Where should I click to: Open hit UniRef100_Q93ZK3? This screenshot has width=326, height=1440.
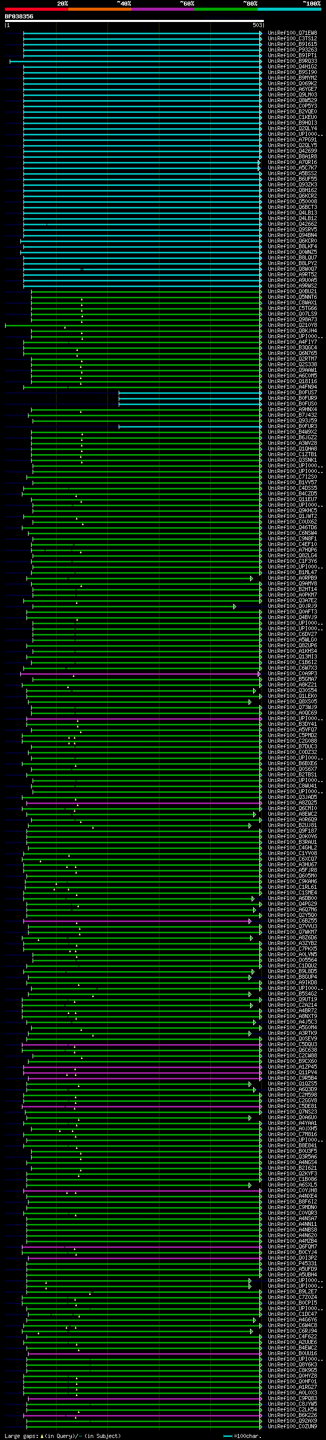click(x=292, y=184)
